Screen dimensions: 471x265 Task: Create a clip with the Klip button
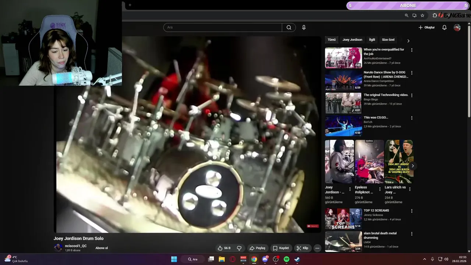click(302, 248)
